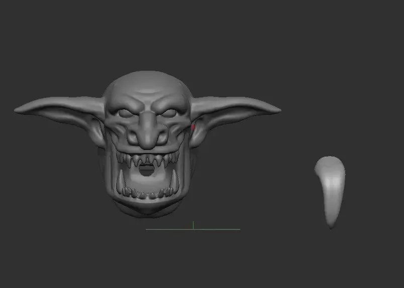
Task: Select the large lower-right tusk in the mouth
Action: (x=175, y=180)
